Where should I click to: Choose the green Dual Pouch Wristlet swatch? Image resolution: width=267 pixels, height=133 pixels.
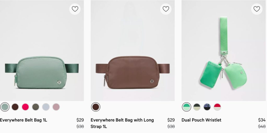click(x=186, y=107)
